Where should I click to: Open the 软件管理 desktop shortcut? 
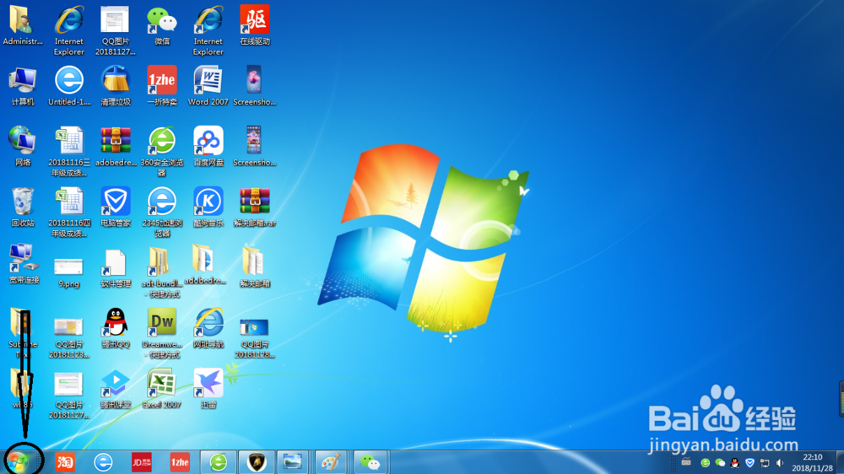(x=115, y=268)
